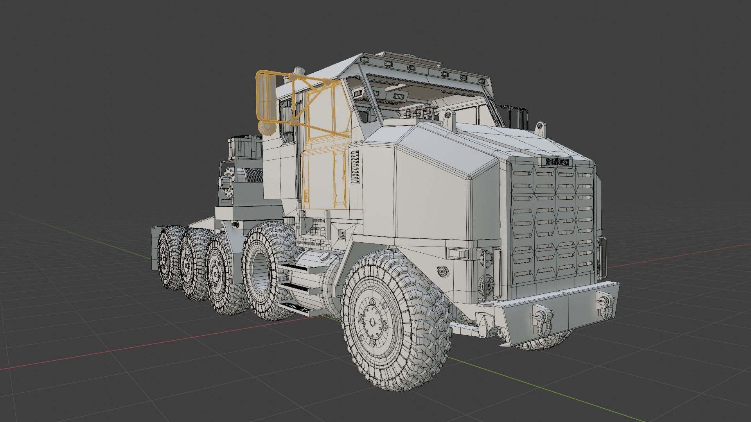This screenshot has width=751, height=422.
Task: Select the roof light bar above the windshield
Action: (424, 70)
